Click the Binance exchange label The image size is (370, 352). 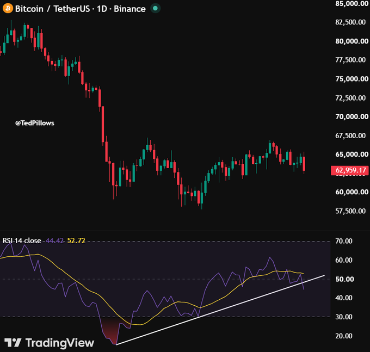[x=129, y=9]
